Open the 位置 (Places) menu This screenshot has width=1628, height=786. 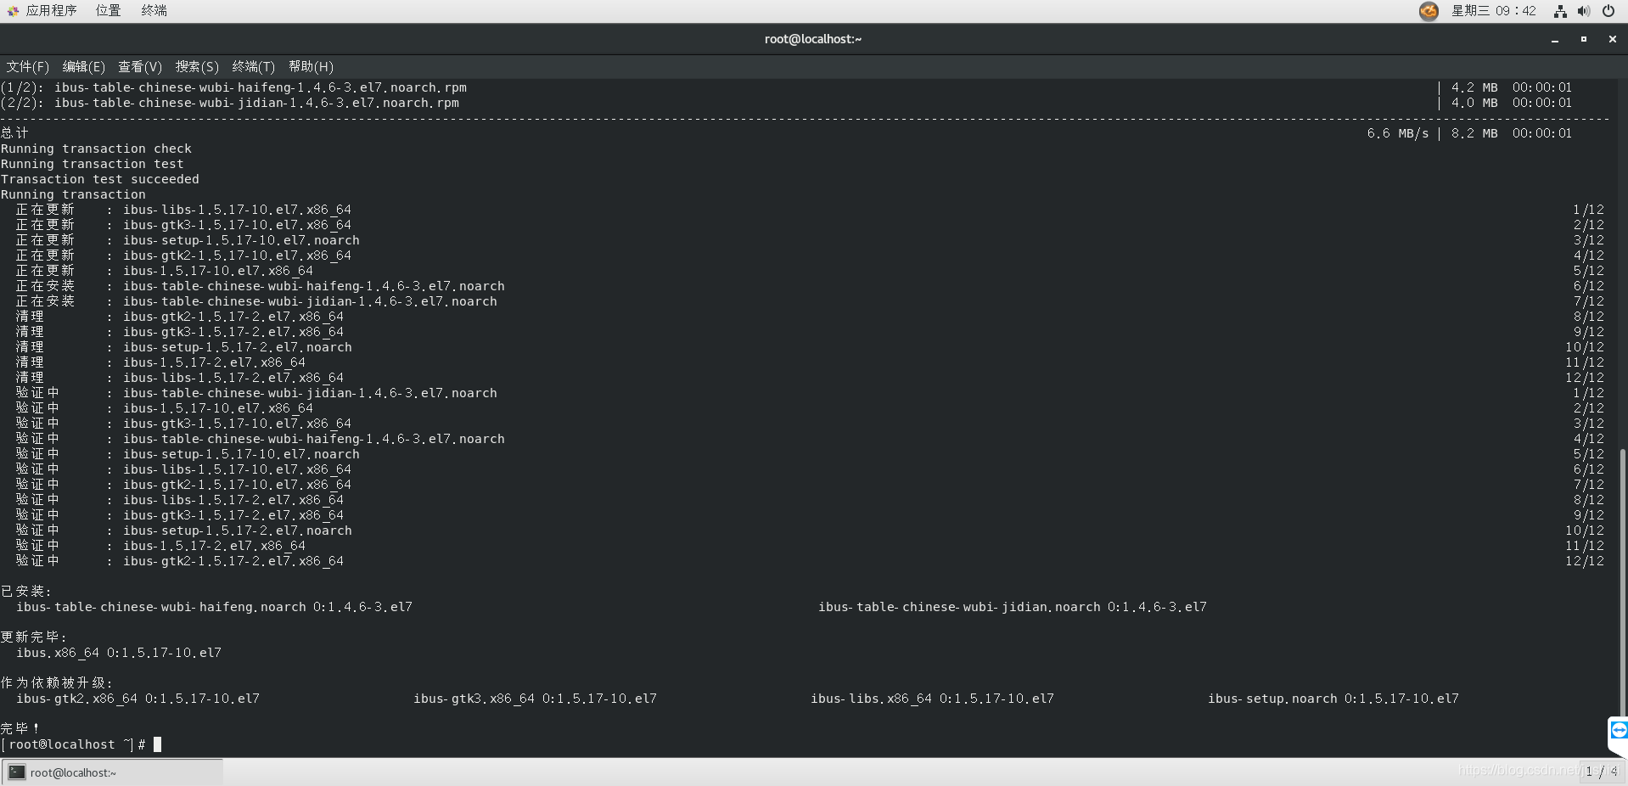coord(108,10)
